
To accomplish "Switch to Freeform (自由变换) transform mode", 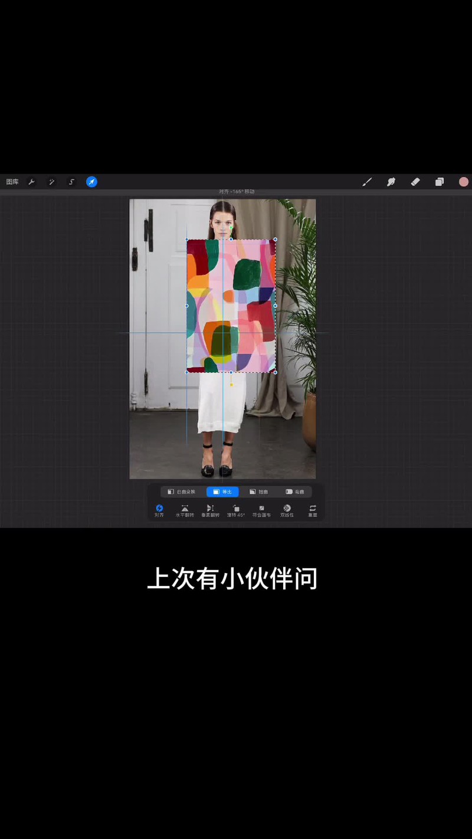I will [x=181, y=491].
